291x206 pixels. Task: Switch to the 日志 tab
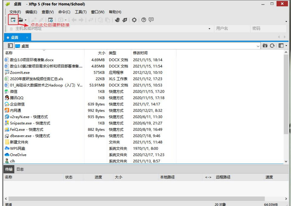20,169
